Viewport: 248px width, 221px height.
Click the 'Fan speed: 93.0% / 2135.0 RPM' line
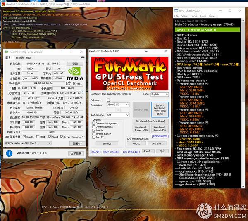click(x=199, y=149)
